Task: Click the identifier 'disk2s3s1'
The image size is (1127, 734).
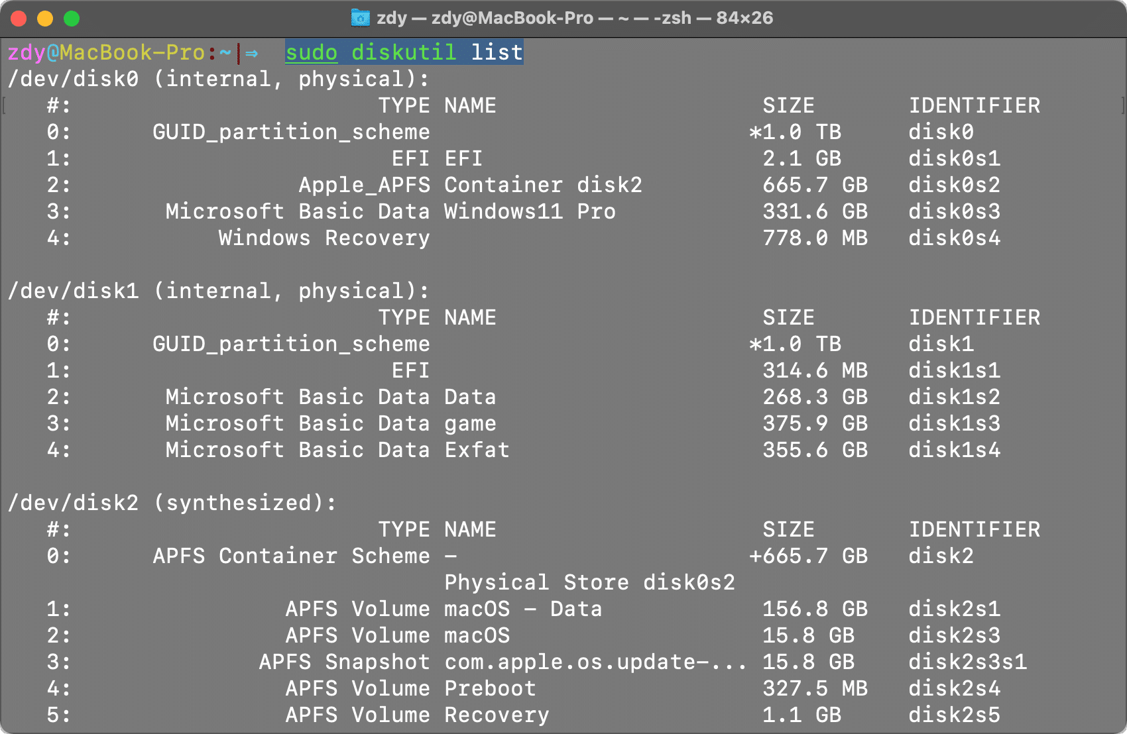Action: pyautogui.click(x=968, y=662)
